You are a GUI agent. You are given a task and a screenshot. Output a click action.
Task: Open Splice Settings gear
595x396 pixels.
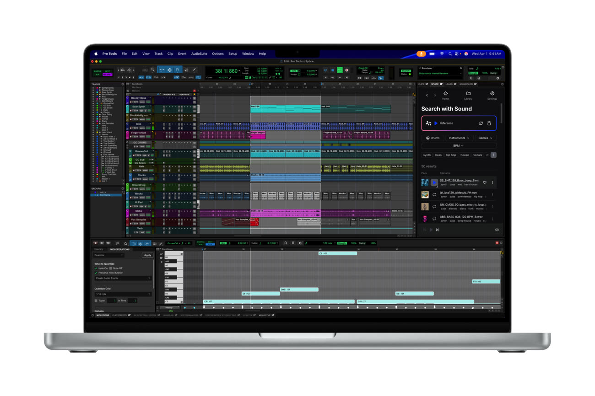492,95
